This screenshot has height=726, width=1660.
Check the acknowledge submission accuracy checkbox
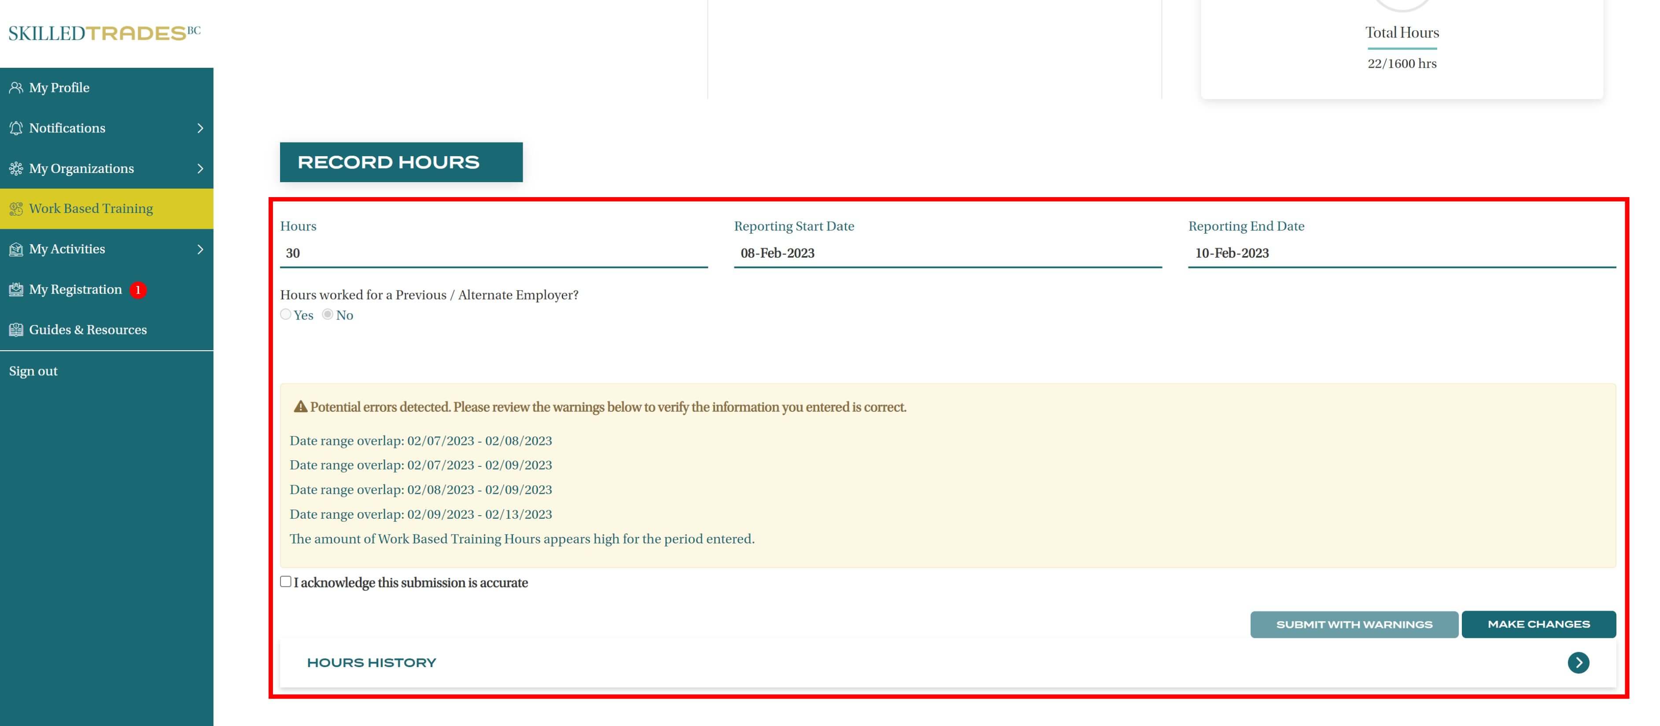pyautogui.click(x=285, y=582)
